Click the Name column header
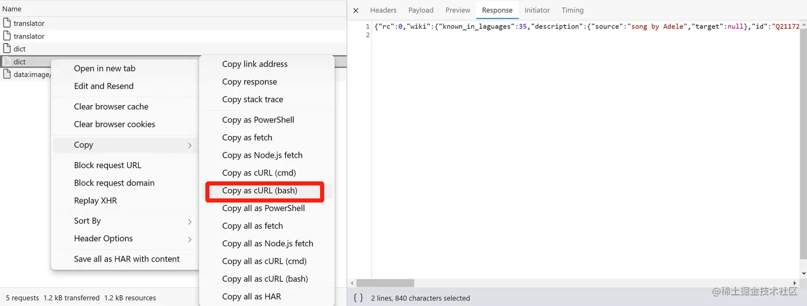 pos(173,9)
